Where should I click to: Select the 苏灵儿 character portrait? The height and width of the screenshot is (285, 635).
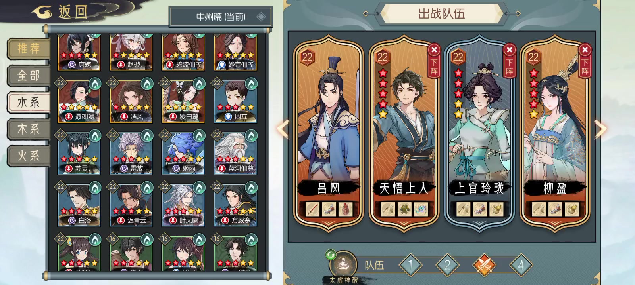79,153
